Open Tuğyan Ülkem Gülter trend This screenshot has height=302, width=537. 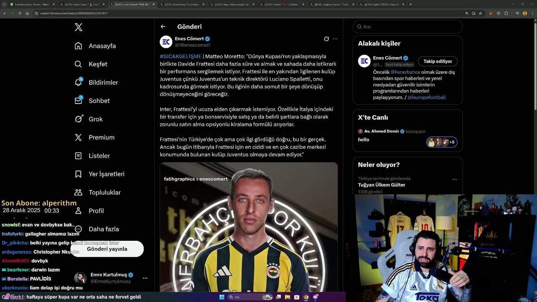point(381,185)
